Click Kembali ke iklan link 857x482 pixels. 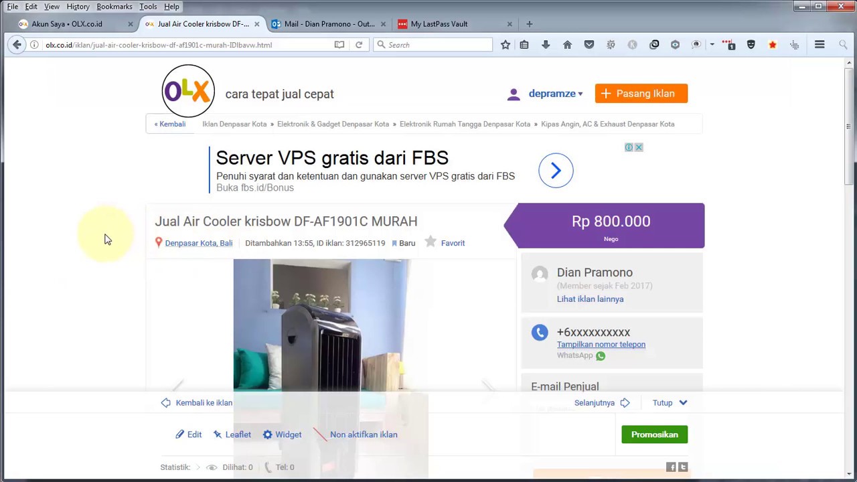point(197,402)
